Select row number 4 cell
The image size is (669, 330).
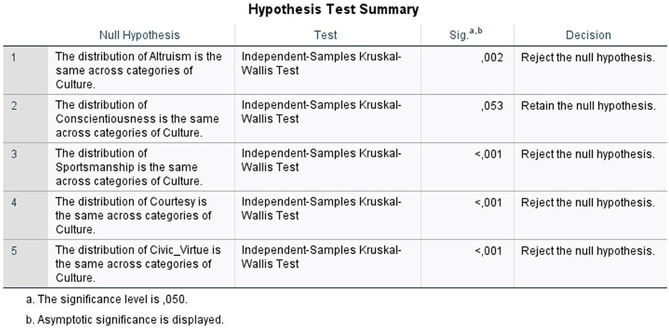point(26,215)
